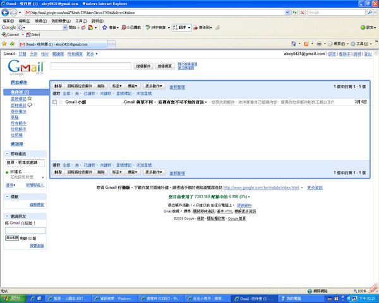Click the 登出 sign out link
This screenshot has width=379, height=303.
[368, 54]
